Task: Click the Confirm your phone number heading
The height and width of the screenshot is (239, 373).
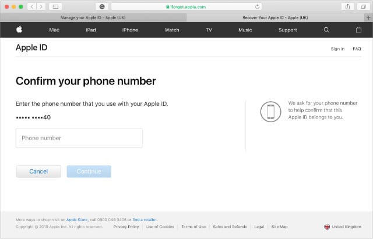Action: 86,81
